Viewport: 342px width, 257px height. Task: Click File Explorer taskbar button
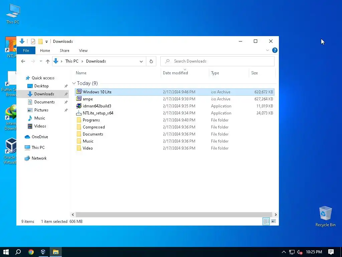(56, 252)
